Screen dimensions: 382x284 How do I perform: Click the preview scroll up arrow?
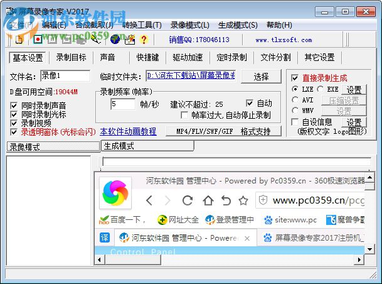370,177
